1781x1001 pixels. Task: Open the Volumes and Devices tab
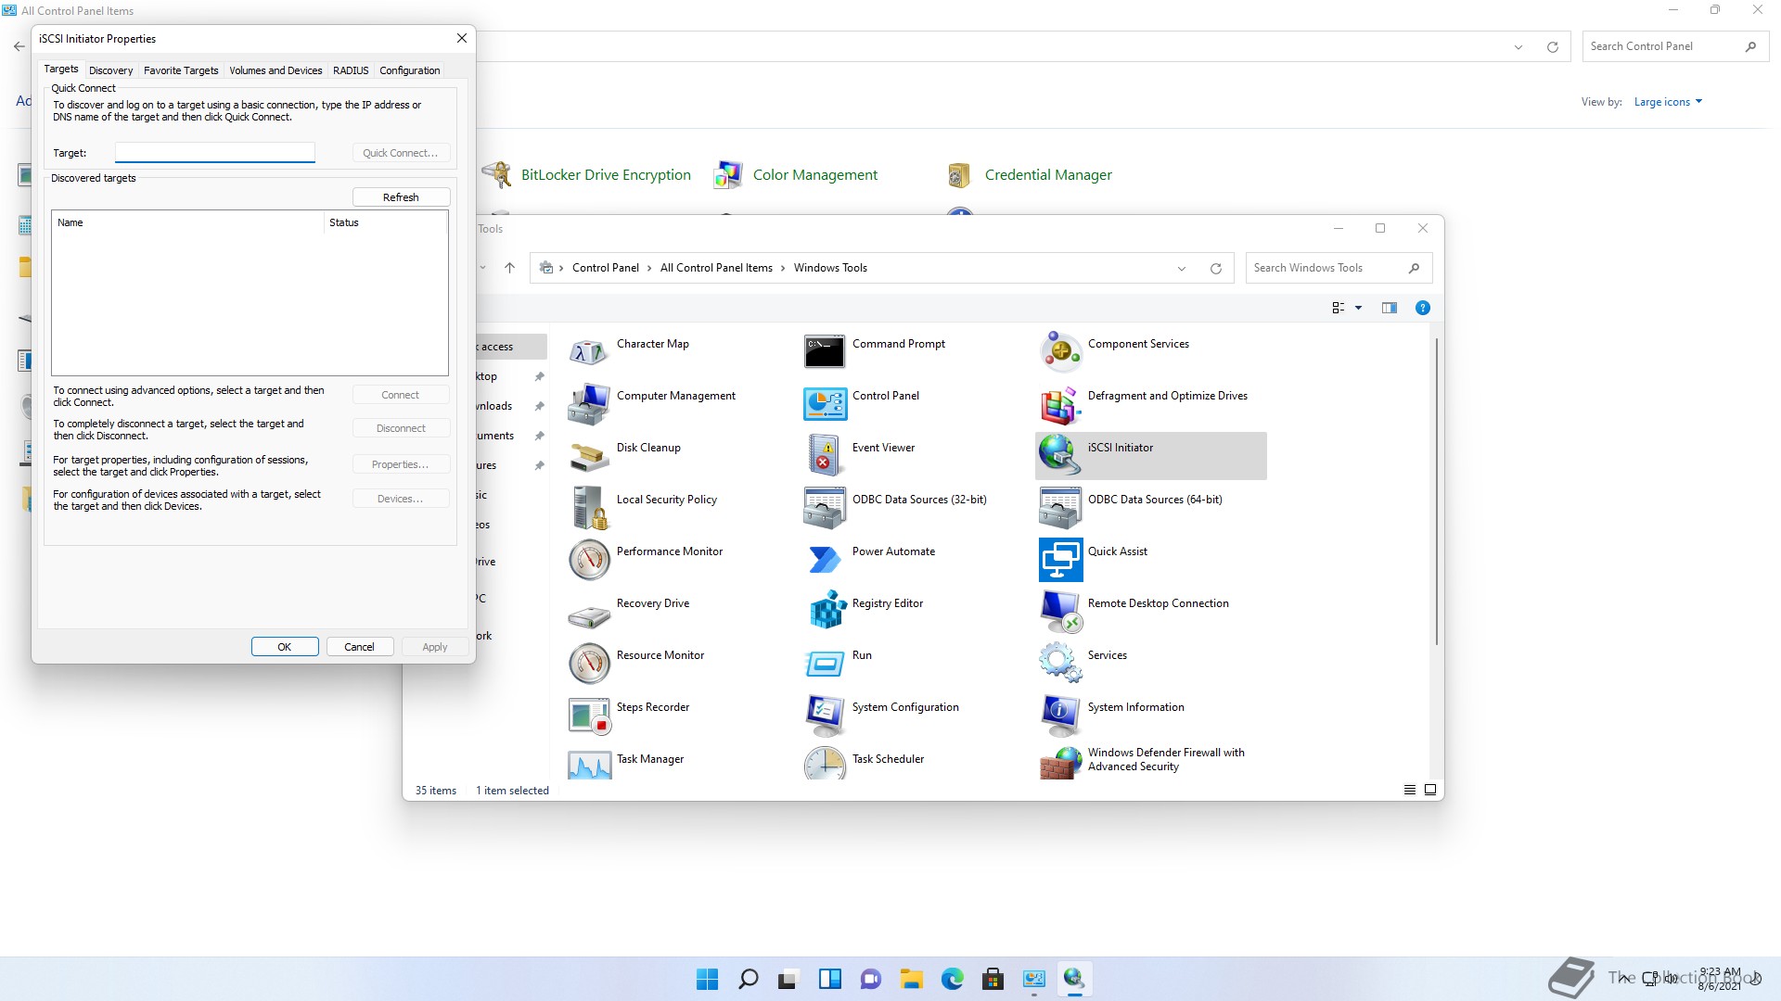tap(275, 70)
